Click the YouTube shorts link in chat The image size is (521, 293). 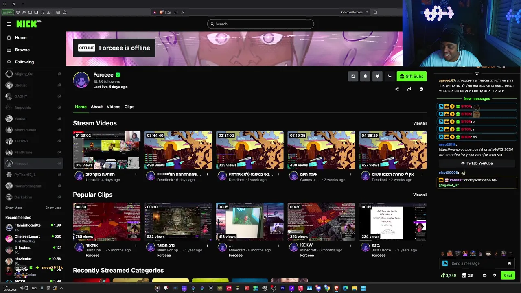coord(476,149)
